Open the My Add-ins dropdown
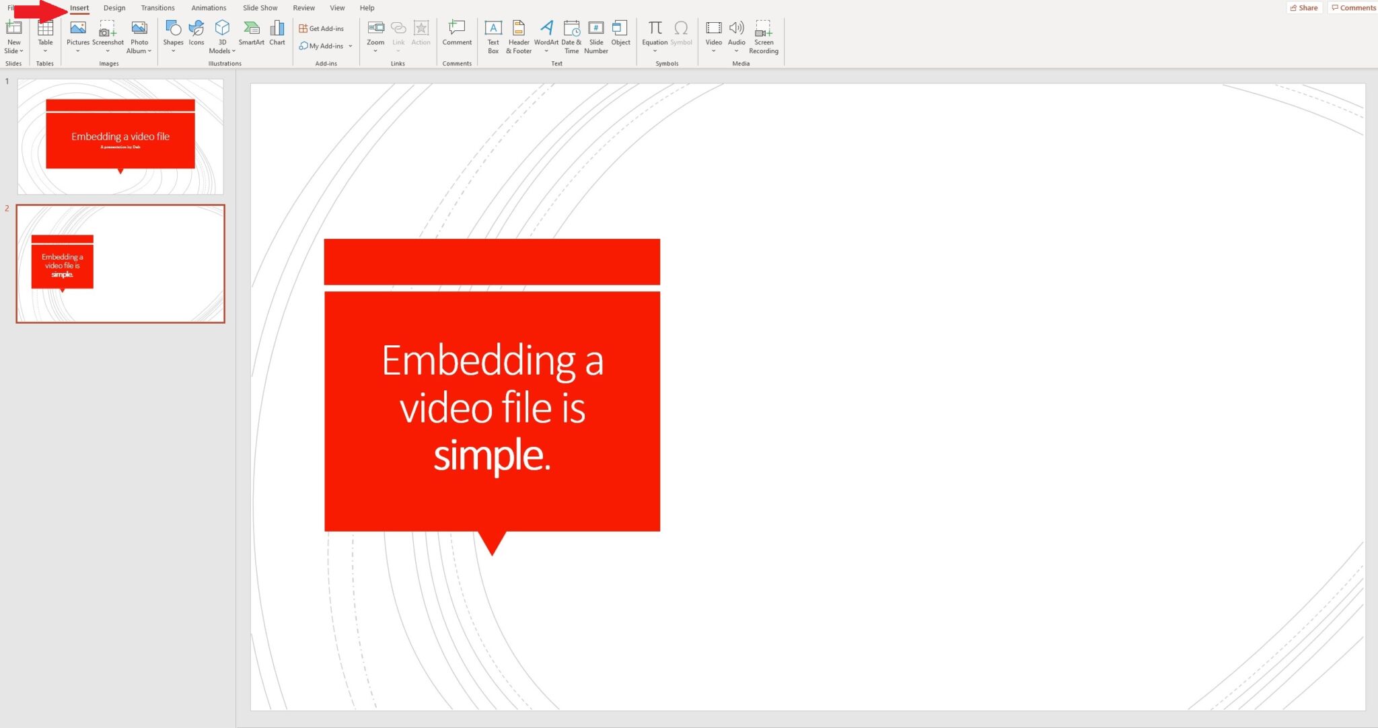This screenshot has height=728, width=1378. point(350,46)
